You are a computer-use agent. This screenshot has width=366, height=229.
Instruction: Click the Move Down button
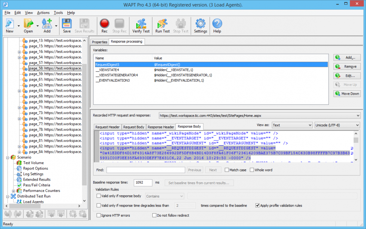[347, 94]
